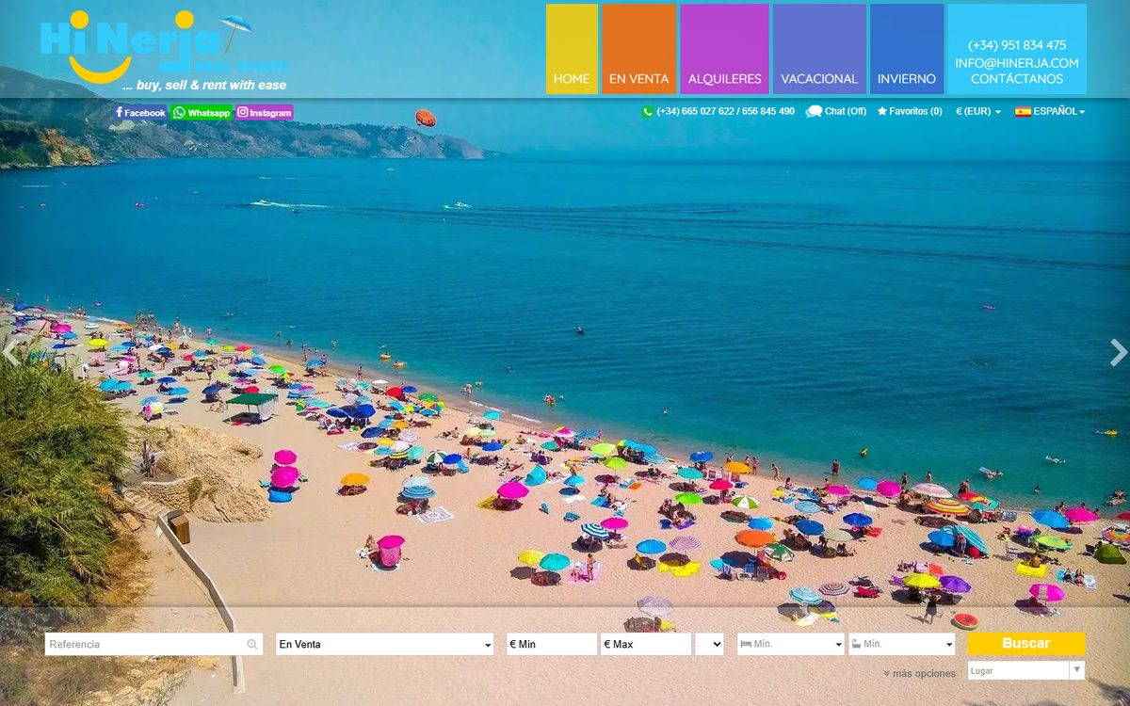The image size is (1130, 706).
Task: Open the Chat (Off) bubble
Action: point(836,111)
